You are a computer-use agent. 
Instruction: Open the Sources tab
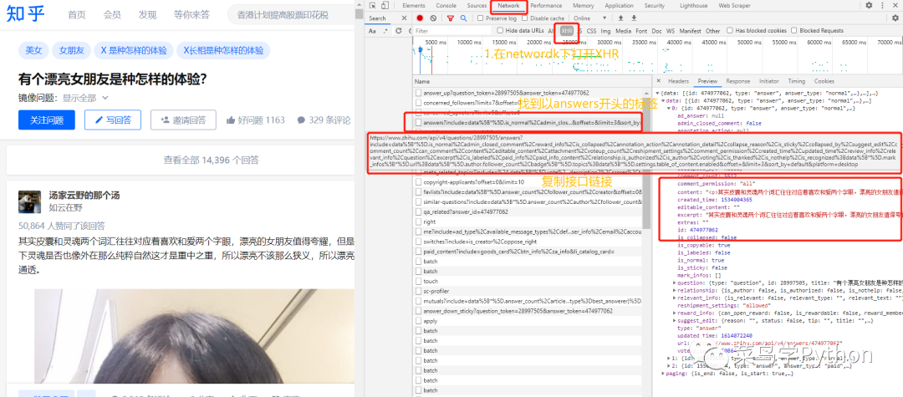(x=477, y=6)
